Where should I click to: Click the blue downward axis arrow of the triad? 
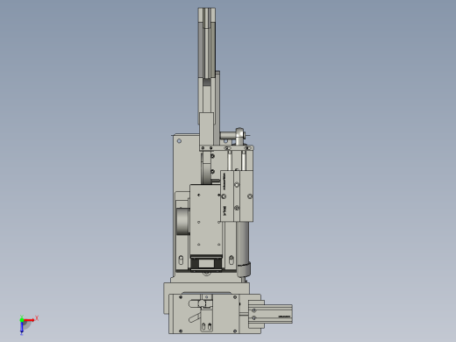pos(22,328)
